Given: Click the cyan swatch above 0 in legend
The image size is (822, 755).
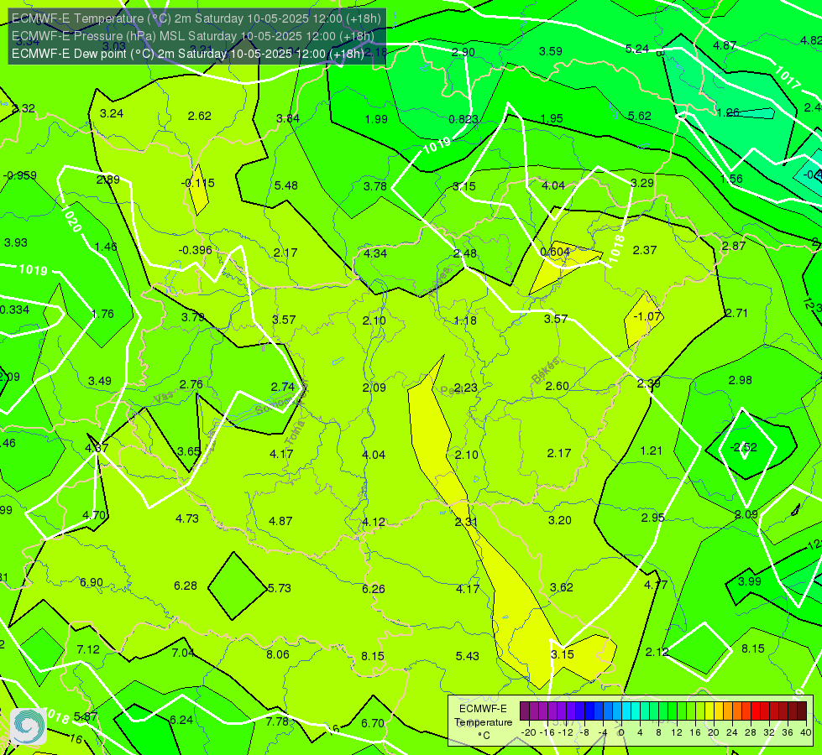Looking at the screenshot, I should coord(626,711).
